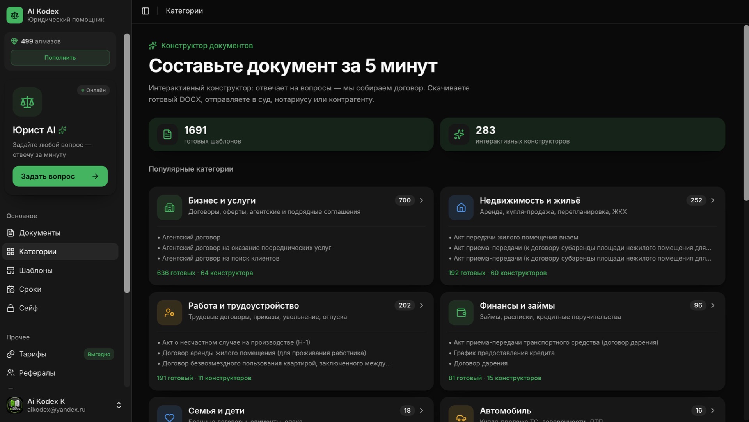Click the Онлайн status badge
Image resolution: width=749 pixels, height=422 pixels.
coord(93,90)
